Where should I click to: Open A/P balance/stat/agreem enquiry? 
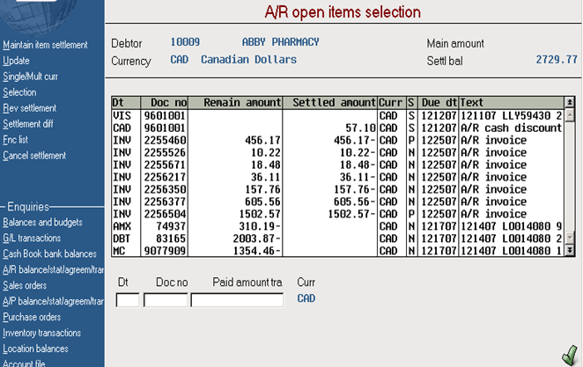point(53,301)
